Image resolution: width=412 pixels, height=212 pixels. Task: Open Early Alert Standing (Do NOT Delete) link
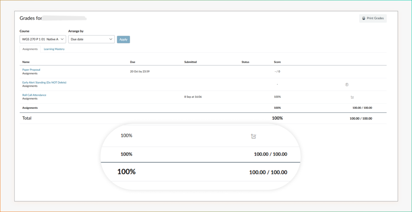[x=44, y=82]
